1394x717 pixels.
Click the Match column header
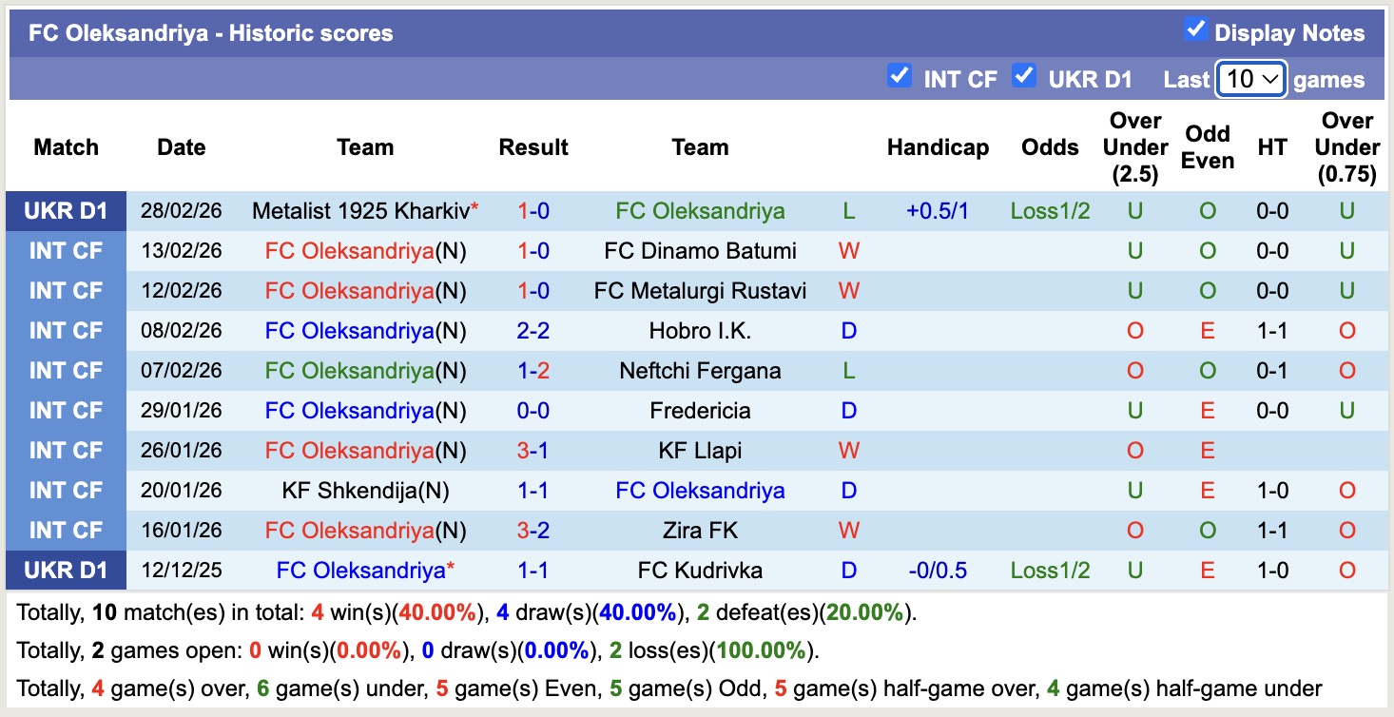point(65,147)
